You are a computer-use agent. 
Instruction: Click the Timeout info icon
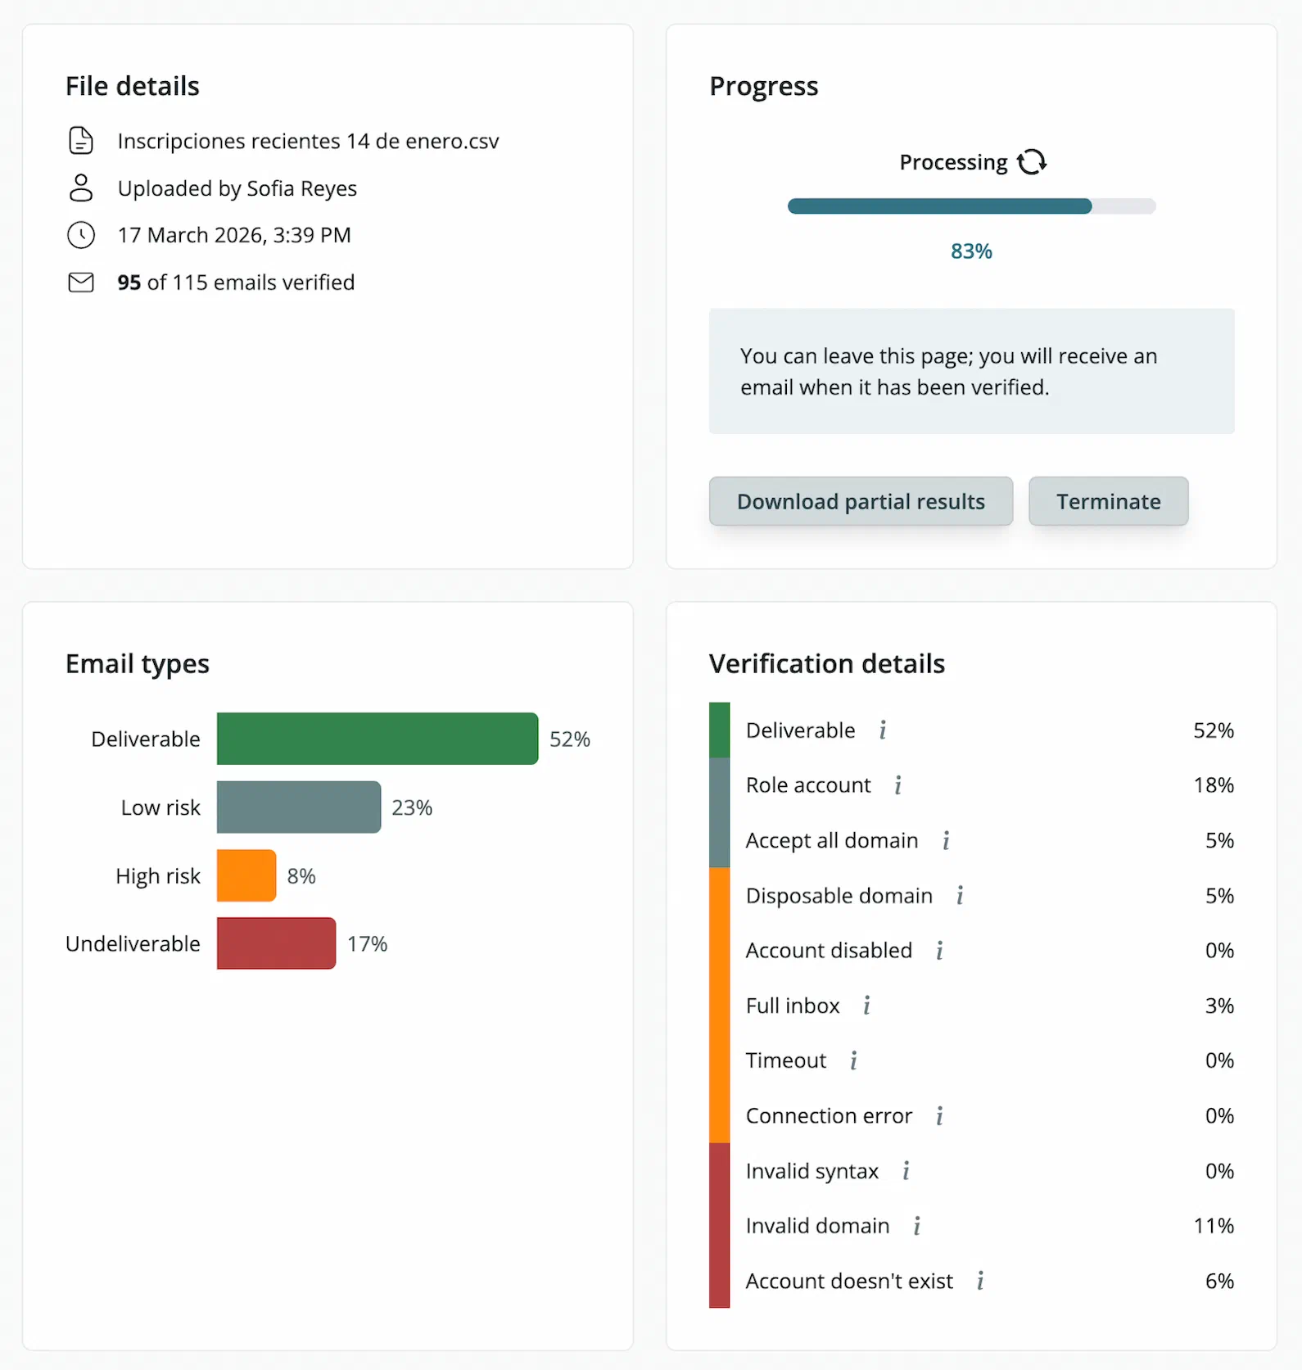(853, 1061)
